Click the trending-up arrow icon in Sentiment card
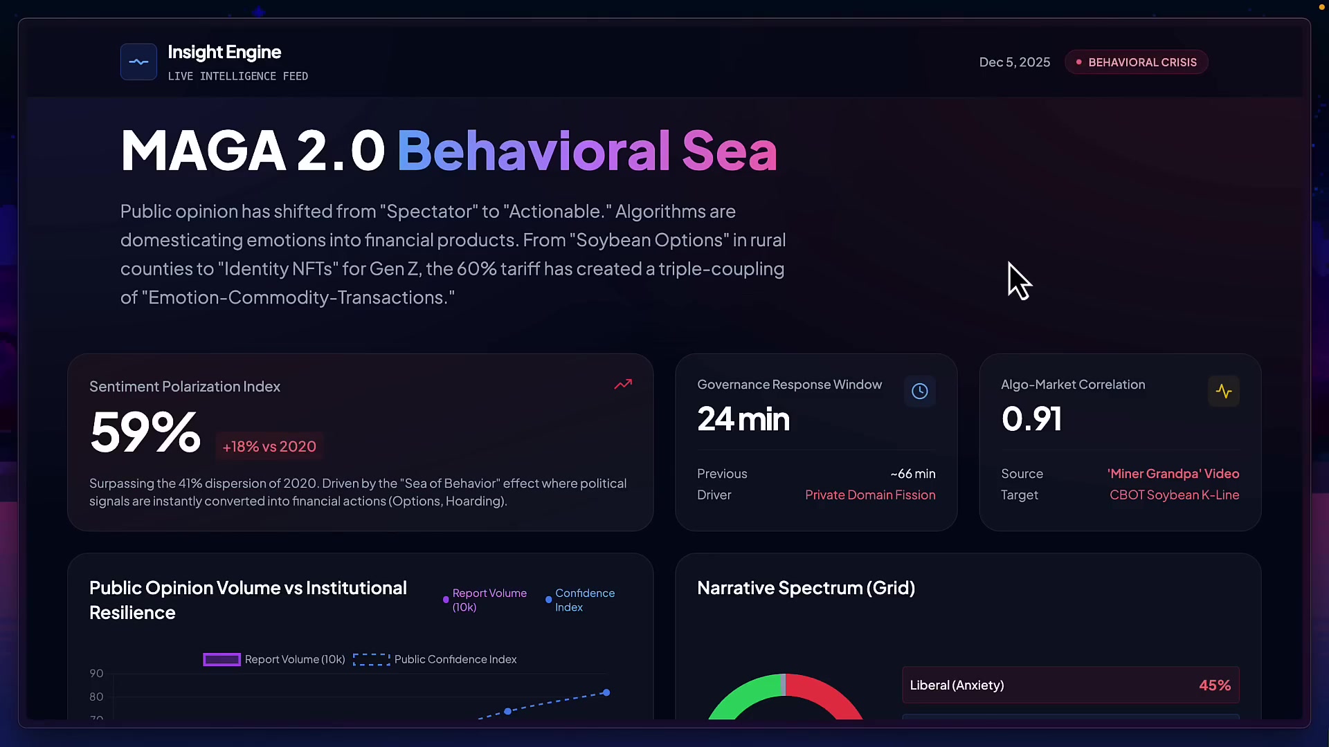The height and width of the screenshot is (747, 1329). tap(623, 385)
